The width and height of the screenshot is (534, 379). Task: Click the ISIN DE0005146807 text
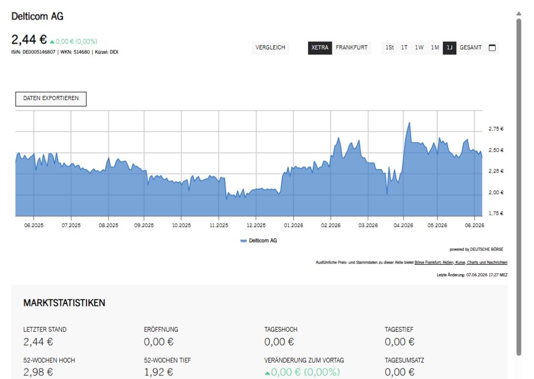click(33, 52)
